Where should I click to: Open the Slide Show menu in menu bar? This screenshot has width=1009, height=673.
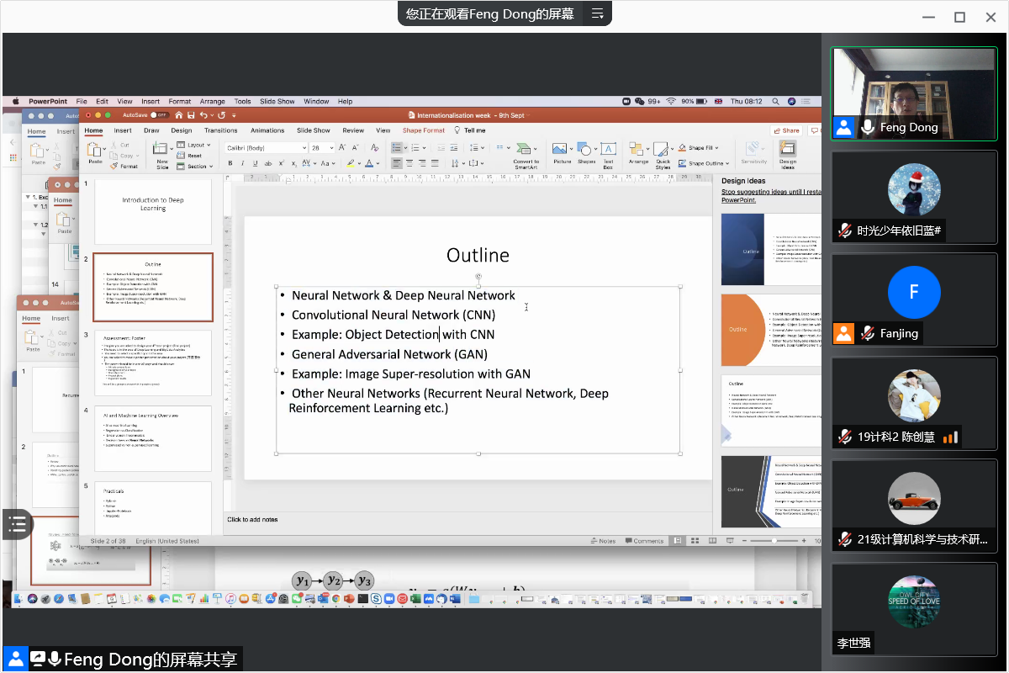[277, 101]
